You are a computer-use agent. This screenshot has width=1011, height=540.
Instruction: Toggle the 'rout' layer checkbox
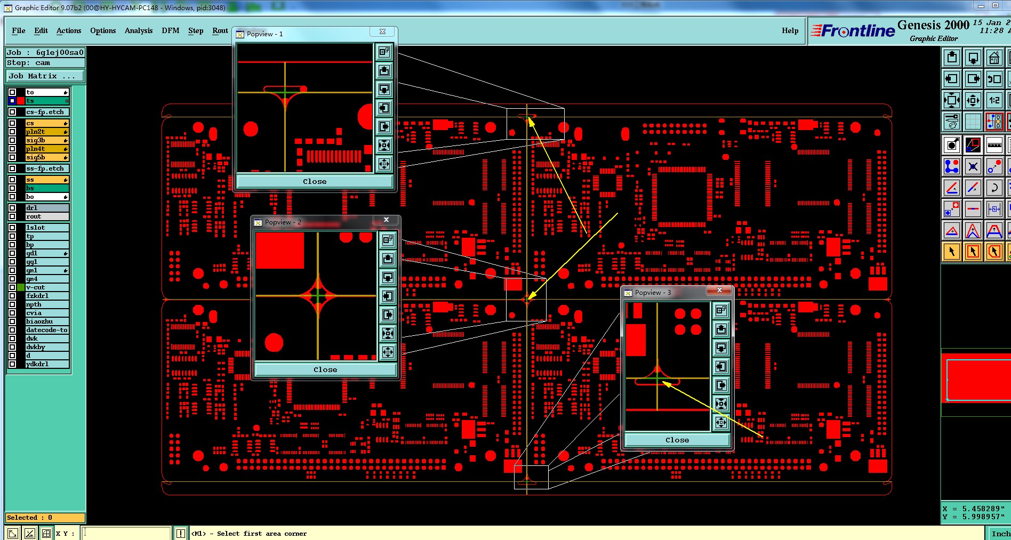(x=12, y=216)
